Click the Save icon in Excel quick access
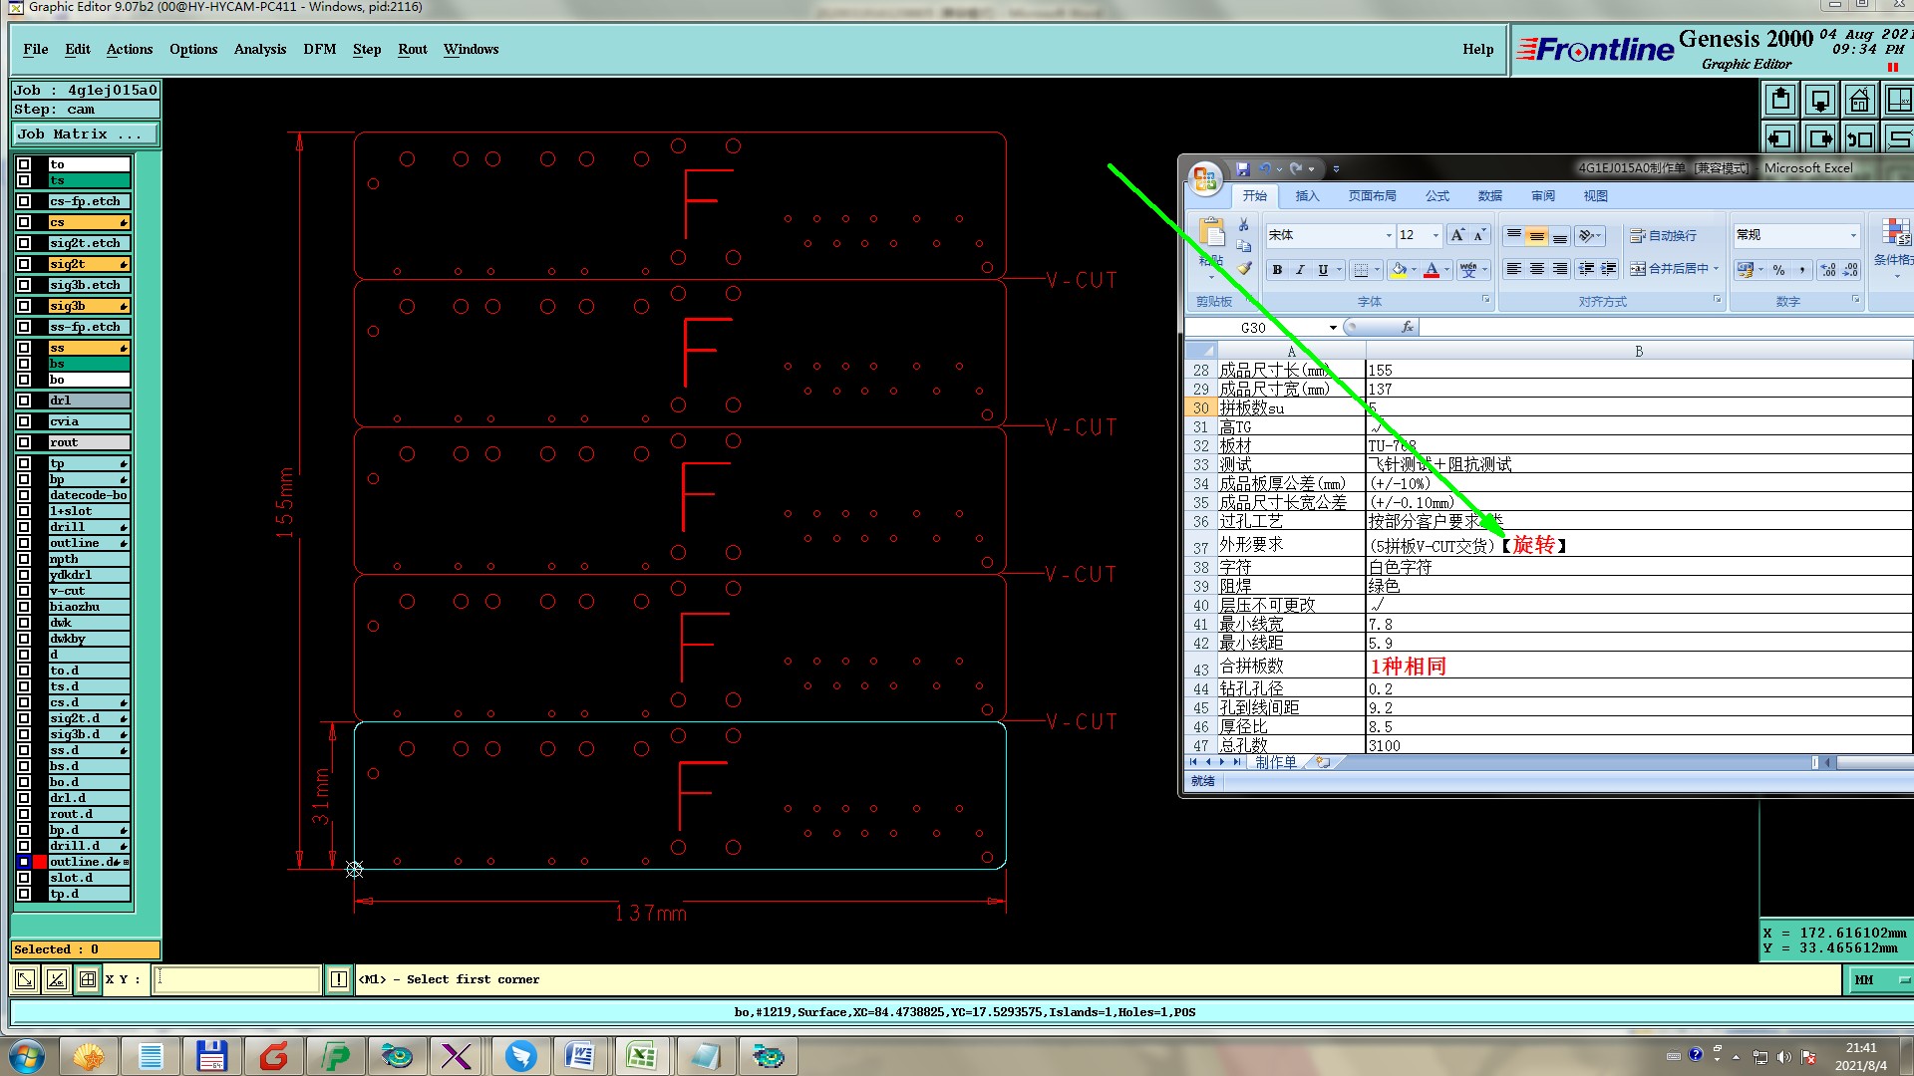Screen dimensions: 1914x1076 [1242, 168]
